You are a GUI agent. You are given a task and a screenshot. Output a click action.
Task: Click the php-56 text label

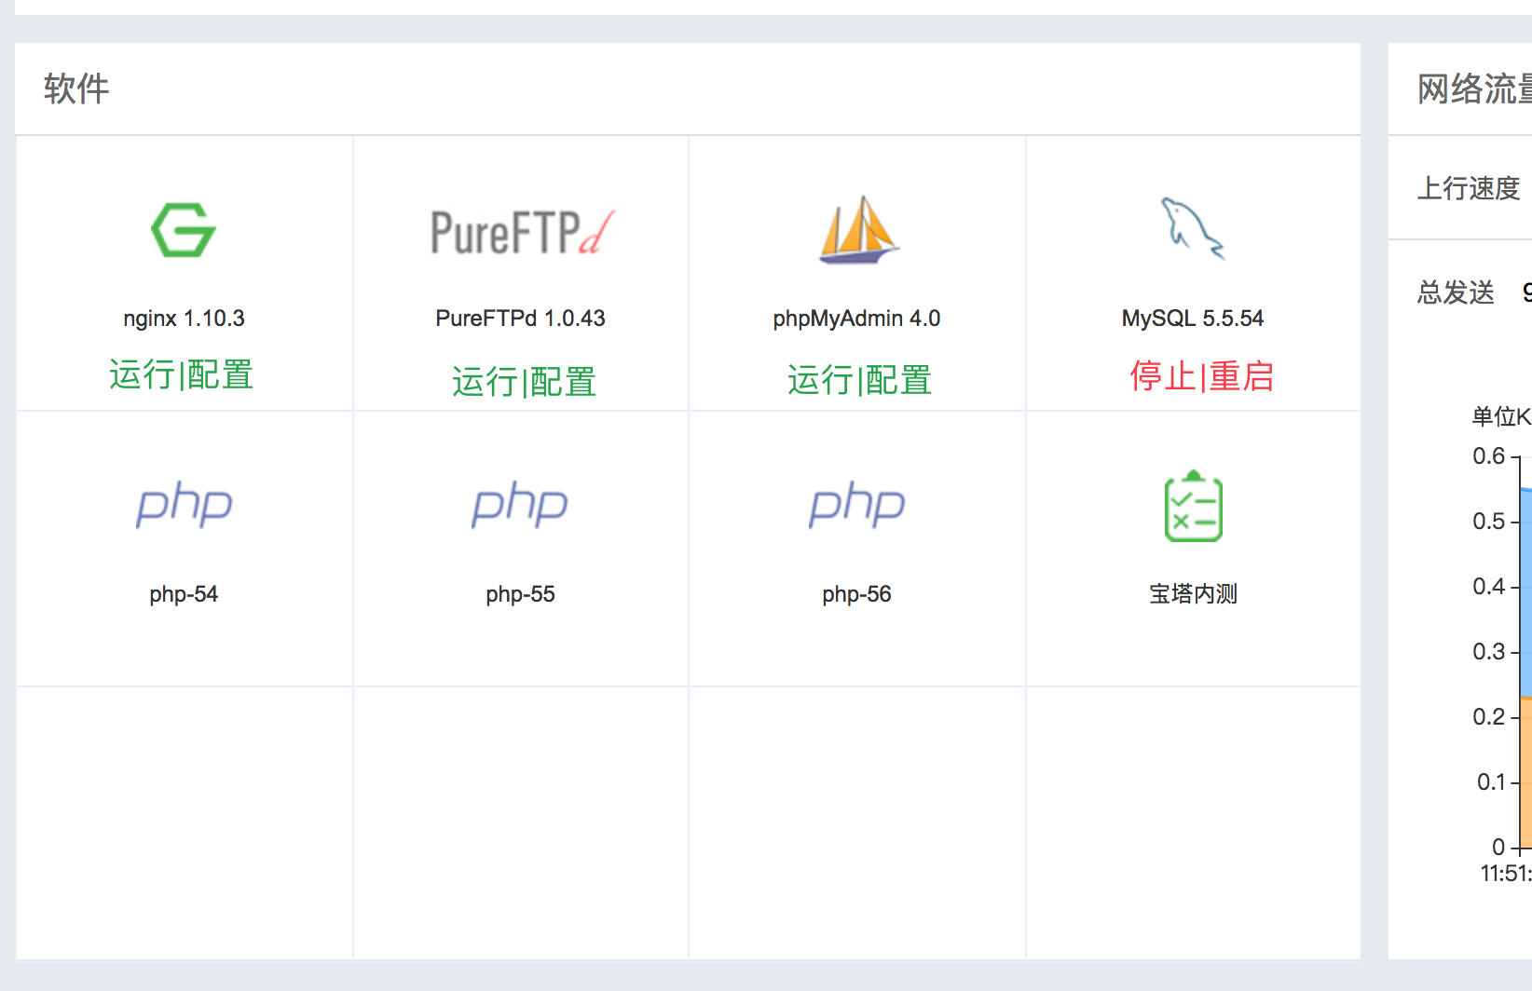pos(856,594)
